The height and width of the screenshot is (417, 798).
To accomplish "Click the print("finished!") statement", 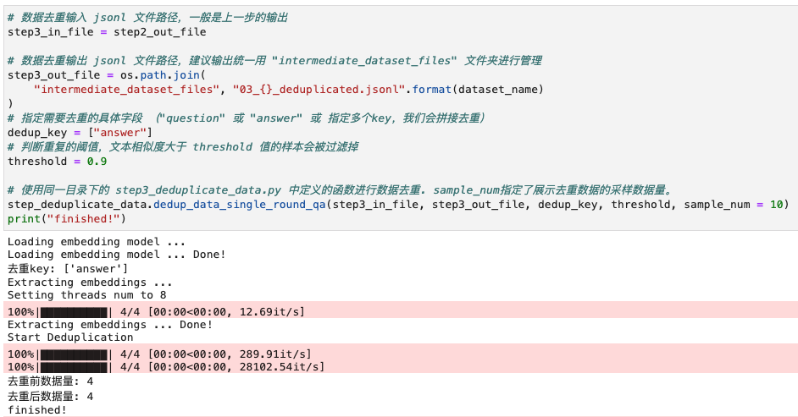I will (x=67, y=219).
